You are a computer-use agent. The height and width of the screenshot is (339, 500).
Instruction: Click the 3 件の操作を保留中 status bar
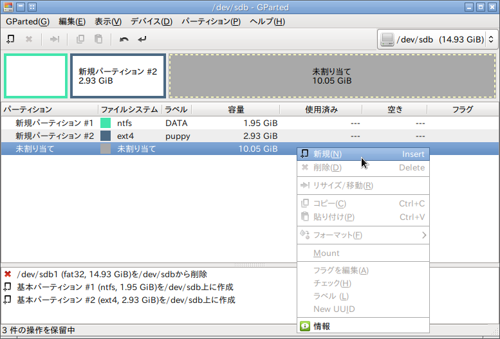pyautogui.click(x=38, y=330)
